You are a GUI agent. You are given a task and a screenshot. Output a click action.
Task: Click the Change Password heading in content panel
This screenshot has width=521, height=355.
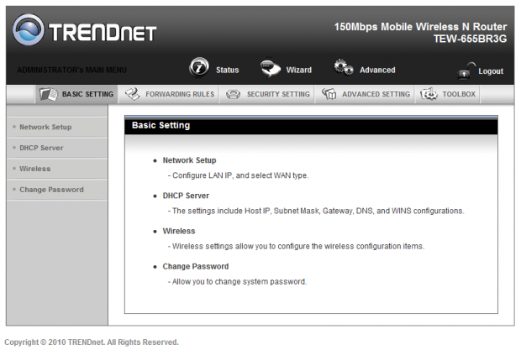[x=195, y=266]
